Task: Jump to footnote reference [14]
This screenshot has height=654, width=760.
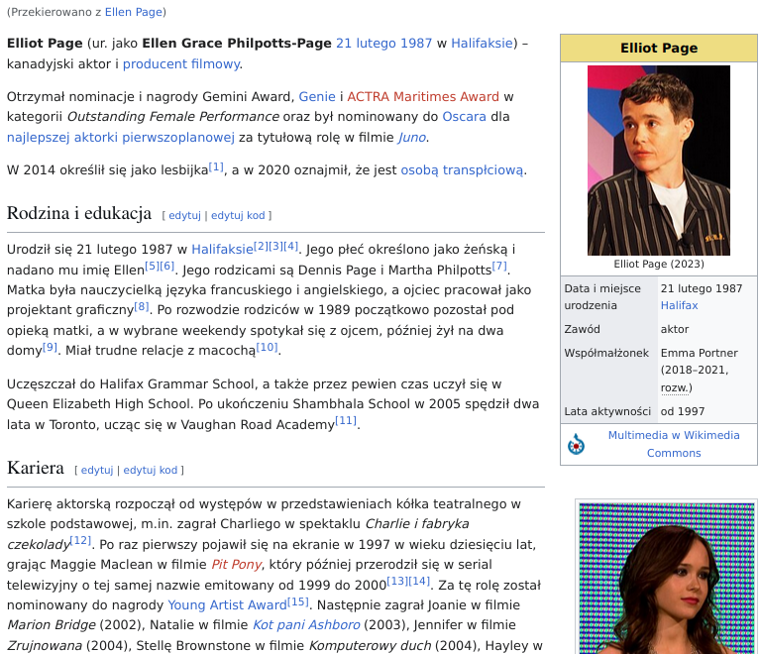Action: [419, 581]
